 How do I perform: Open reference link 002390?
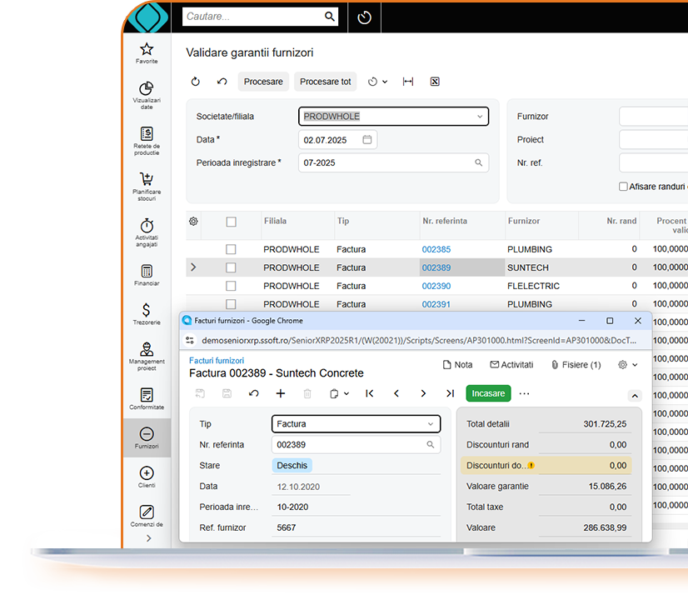click(x=436, y=286)
